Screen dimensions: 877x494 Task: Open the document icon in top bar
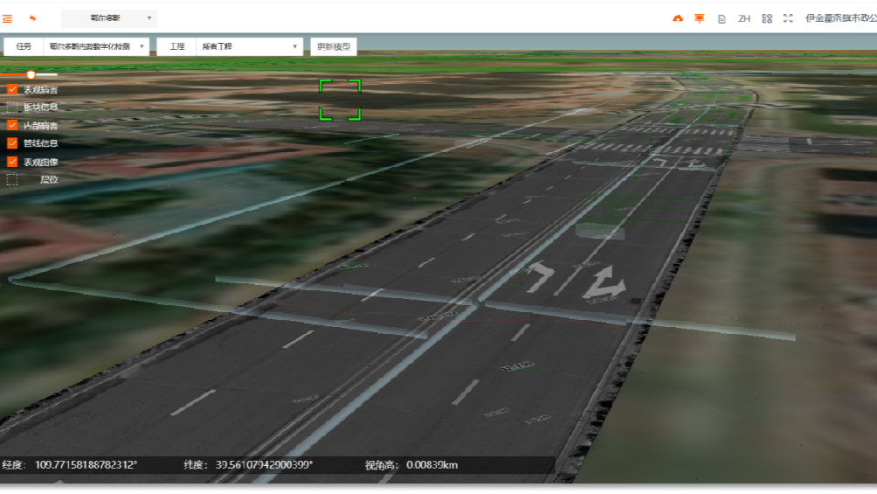pyautogui.click(x=722, y=18)
